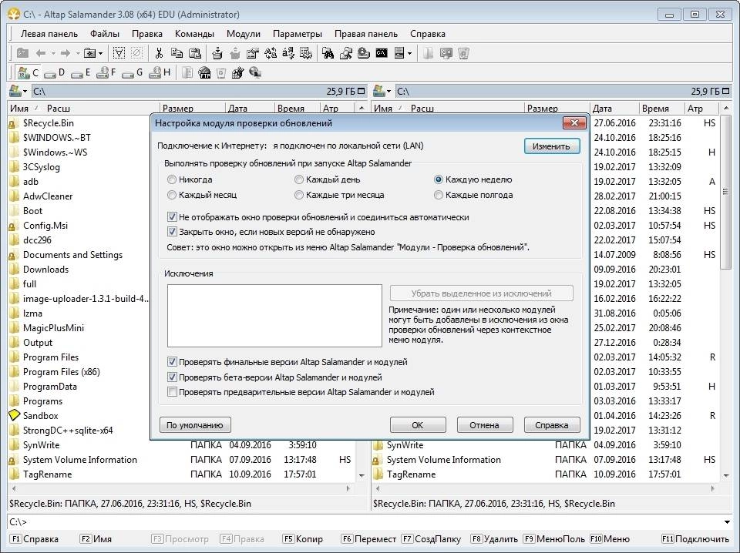
Task: Switch to drive F in drive bar
Action: [106, 72]
